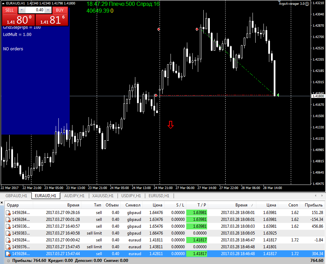Increase lot volume with up arrow

pos(48,10)
